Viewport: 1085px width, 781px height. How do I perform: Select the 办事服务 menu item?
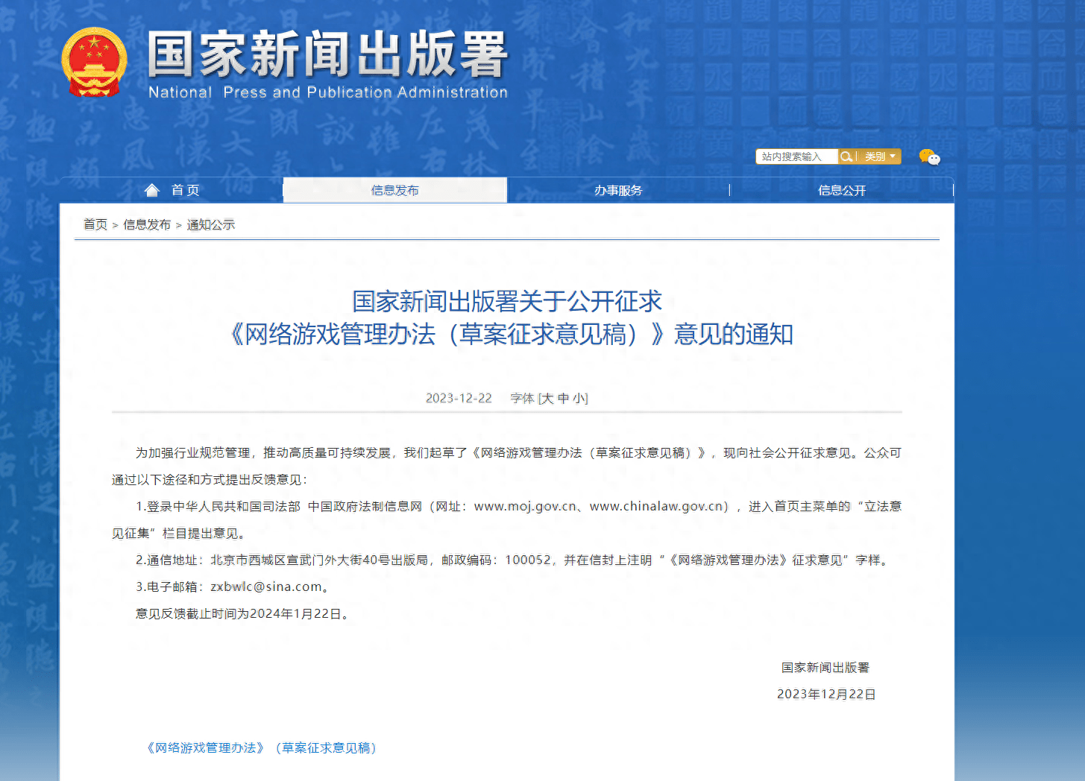[618, 190]
